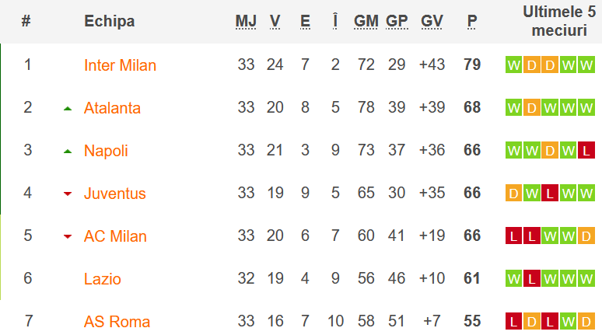The height and width of the screenshot is (335, 602).
Task: Select the Lazio team name
Action: [103, 279]
